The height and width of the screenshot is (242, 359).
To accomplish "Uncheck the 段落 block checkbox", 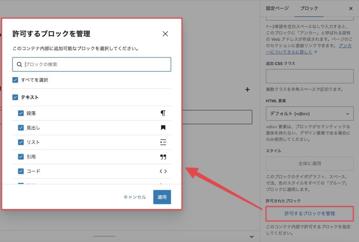I will pyautogui.click(x=21, y=113).
